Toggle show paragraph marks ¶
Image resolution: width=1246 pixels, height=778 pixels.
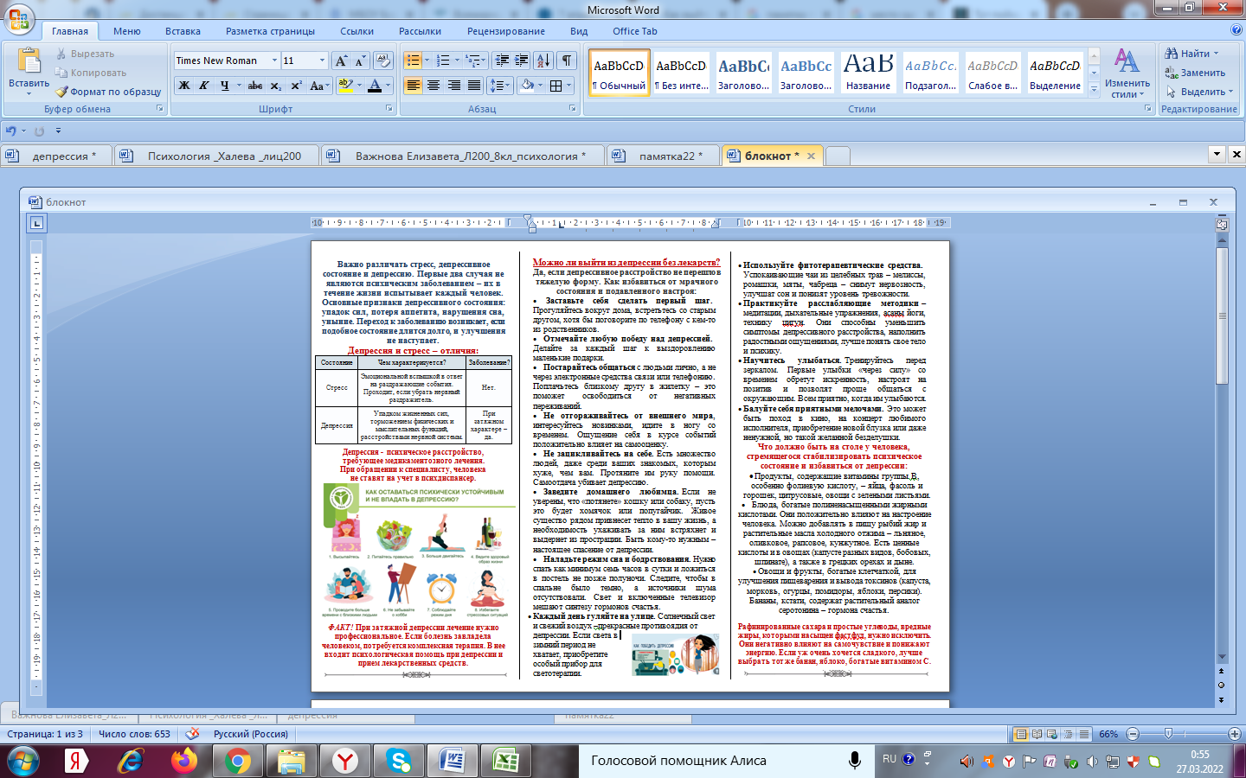(566, 61)
